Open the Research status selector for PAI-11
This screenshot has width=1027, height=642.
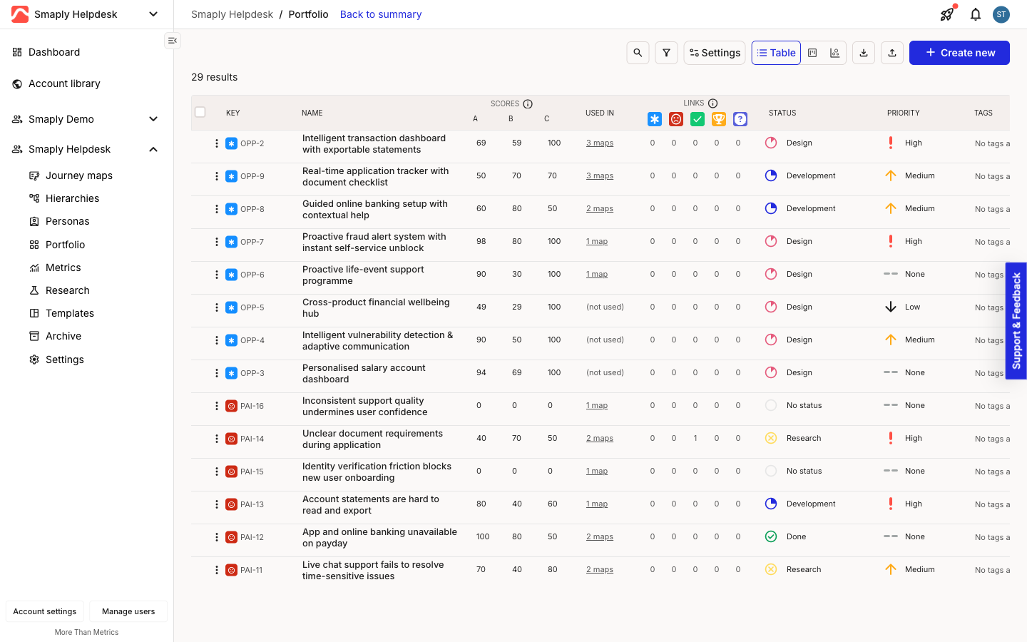click(793, 570)
